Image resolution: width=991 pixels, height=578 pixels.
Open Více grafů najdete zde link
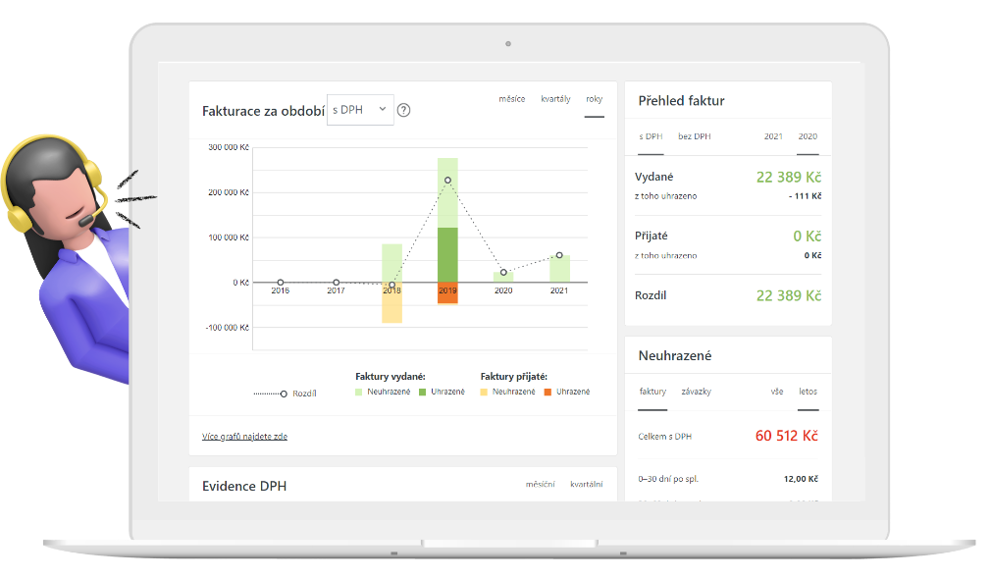[244, 436]
